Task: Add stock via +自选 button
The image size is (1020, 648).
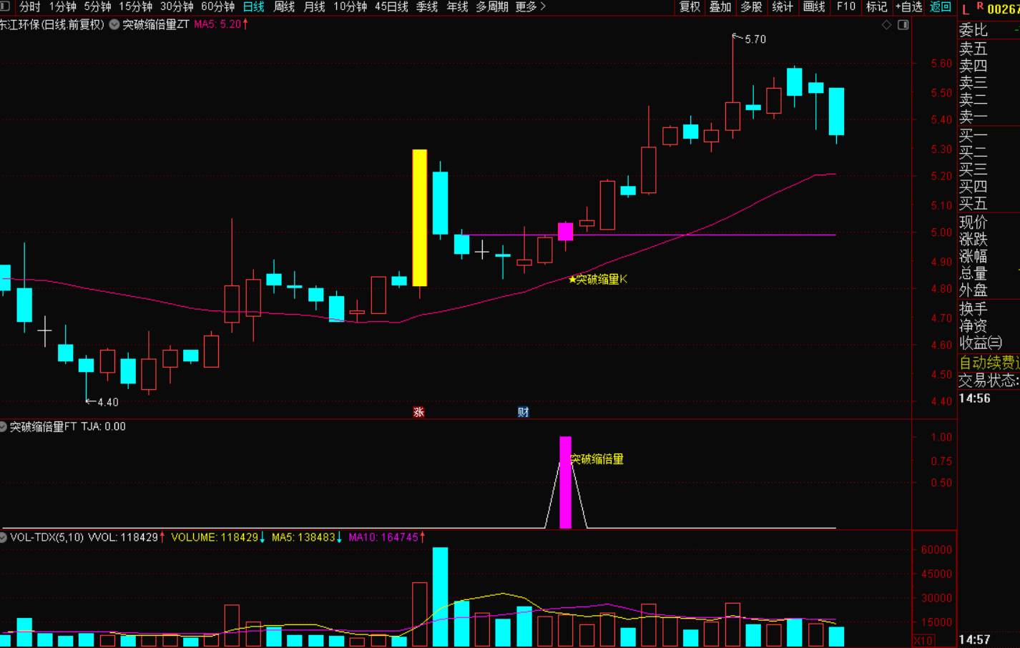Action: click(908, 6)
